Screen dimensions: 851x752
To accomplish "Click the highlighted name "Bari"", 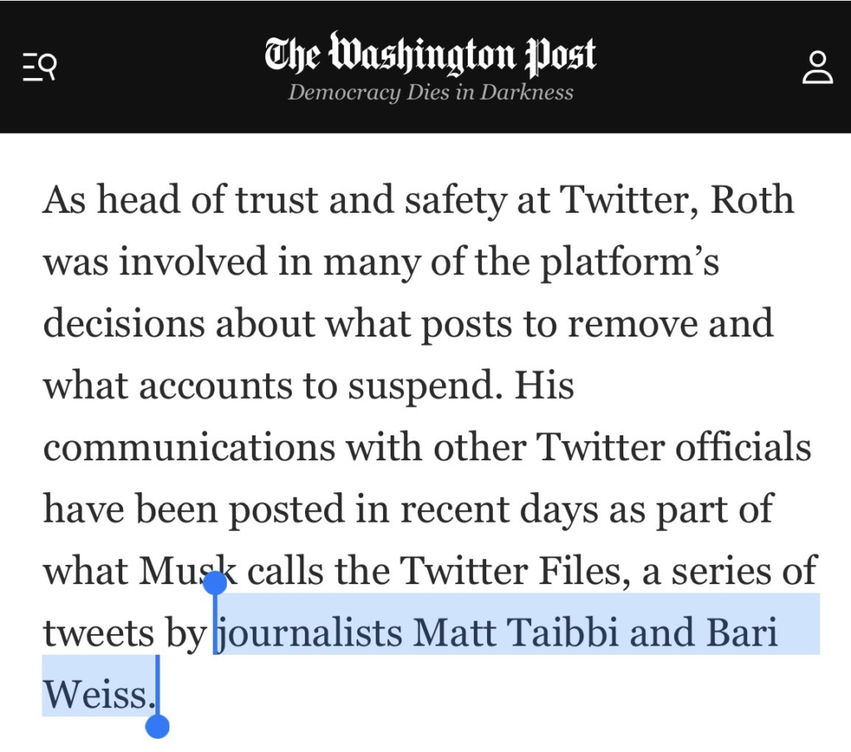I will 741,633.
